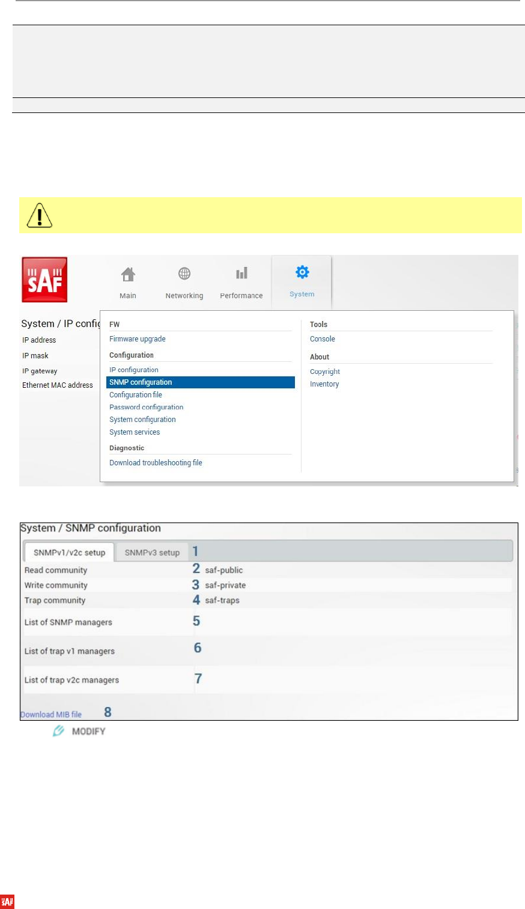Viewport: 525px width, 909px height.
Task: Select Firmware upgrade in the menu
Action: click(x=138, y=339)
